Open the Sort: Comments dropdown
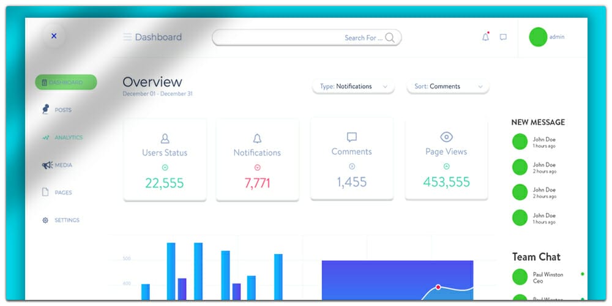This screenshot has height=306, width=612. [448, 86]
